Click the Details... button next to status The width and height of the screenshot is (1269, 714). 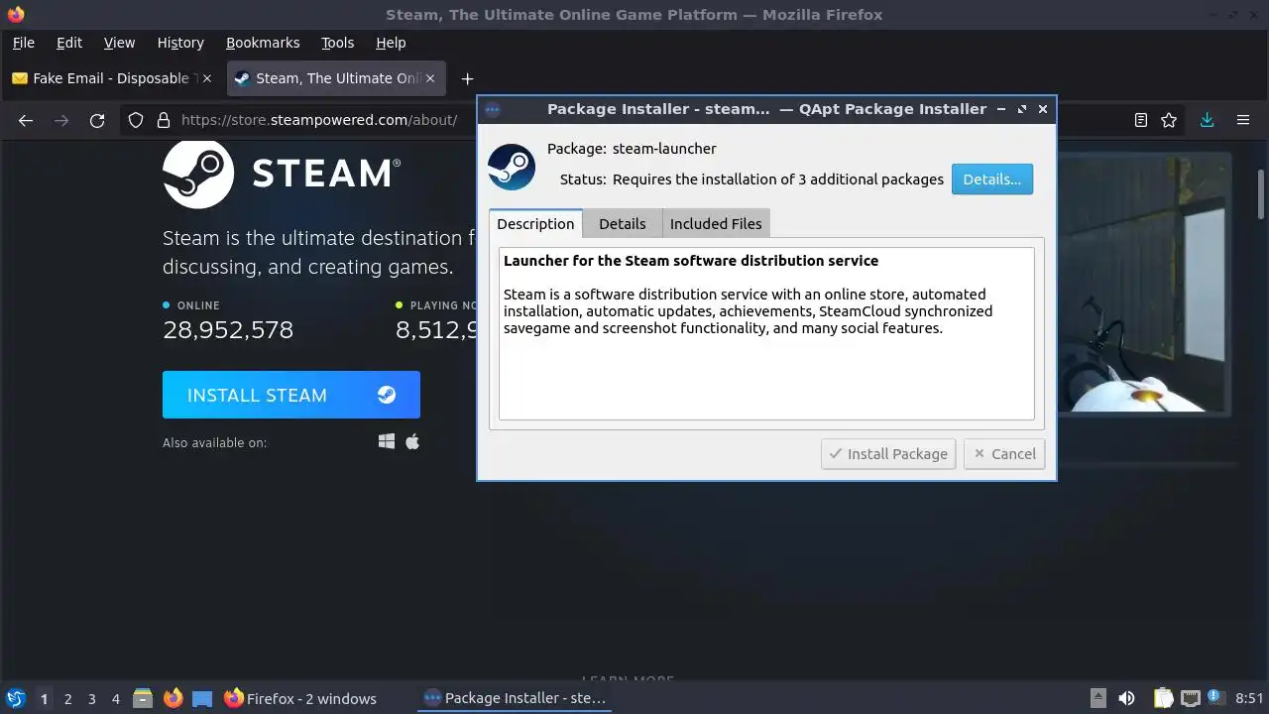click(992, 179)
